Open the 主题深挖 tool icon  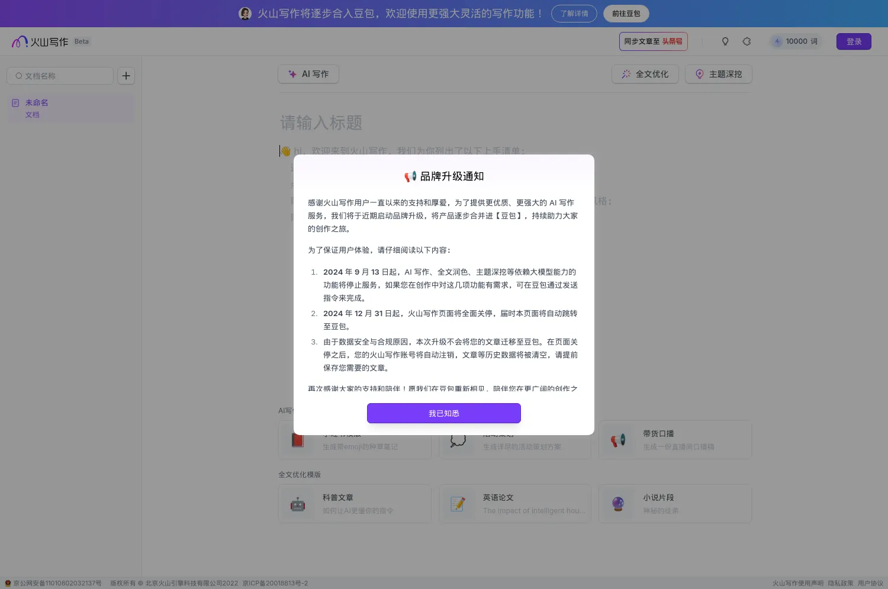tap(700, 74)
